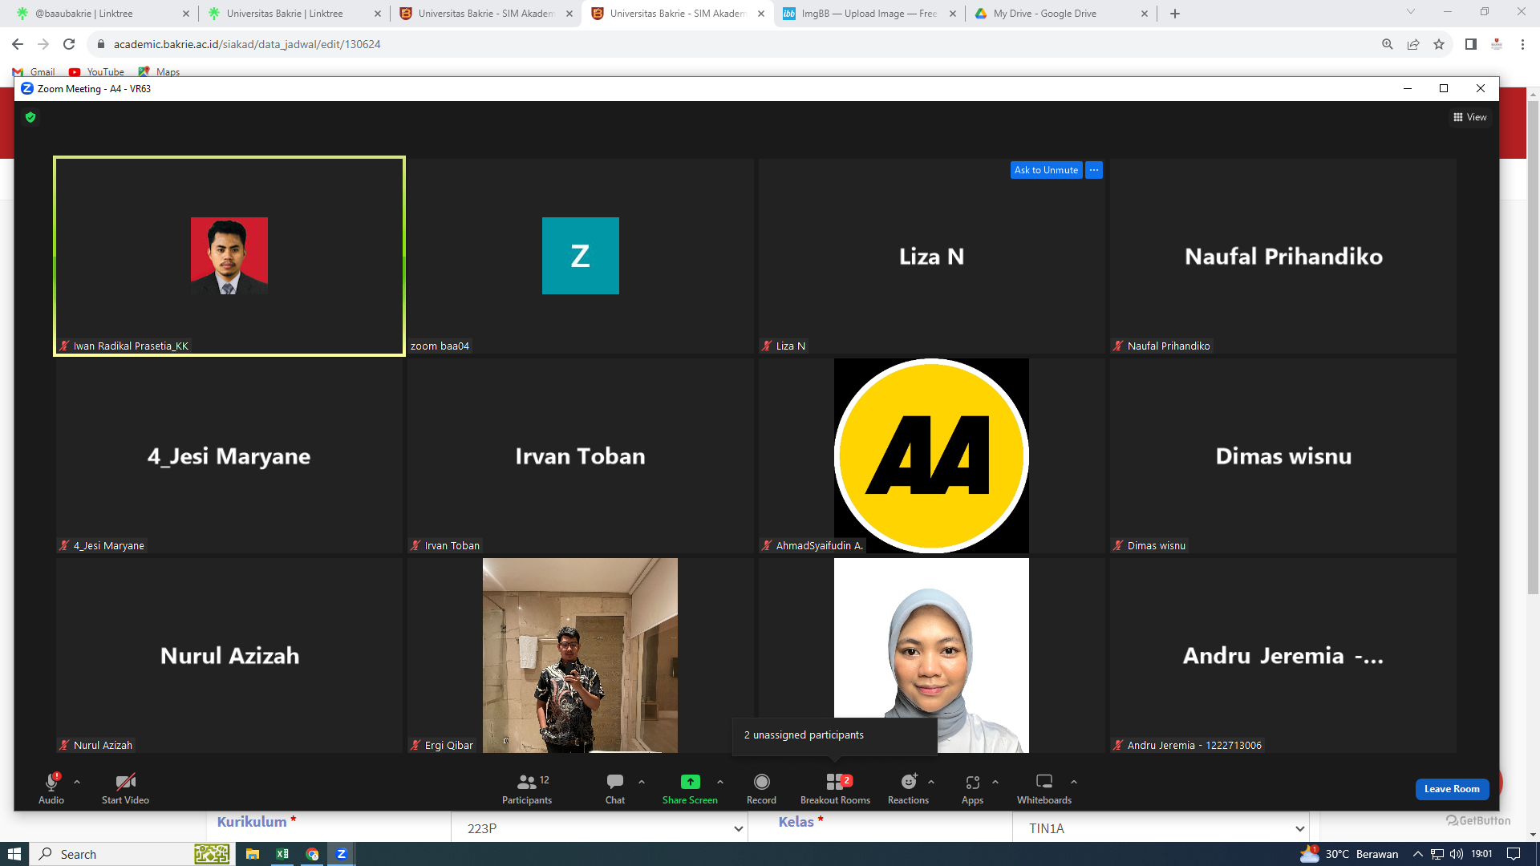
Task: Open Excel from taskbar
Action: 282,854
